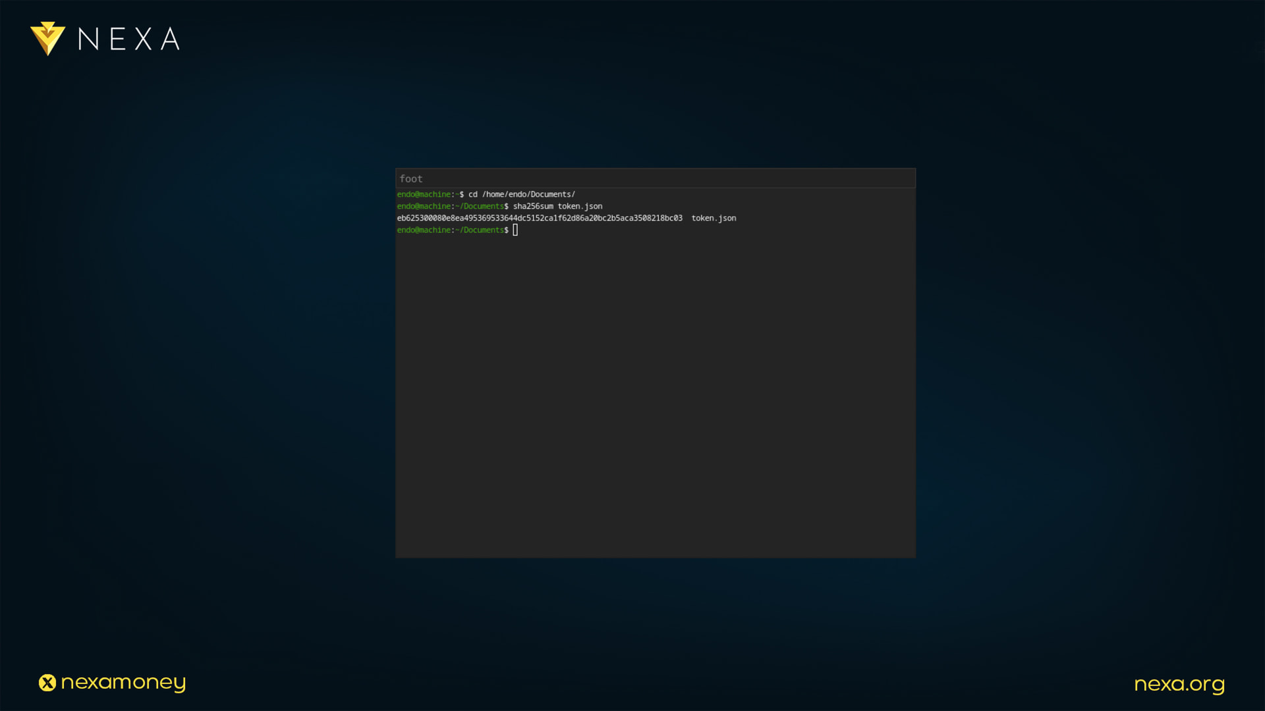Click the dollar sign on the last prompt
This screenshot has height=711, width=1265.
tap(506, 230)
